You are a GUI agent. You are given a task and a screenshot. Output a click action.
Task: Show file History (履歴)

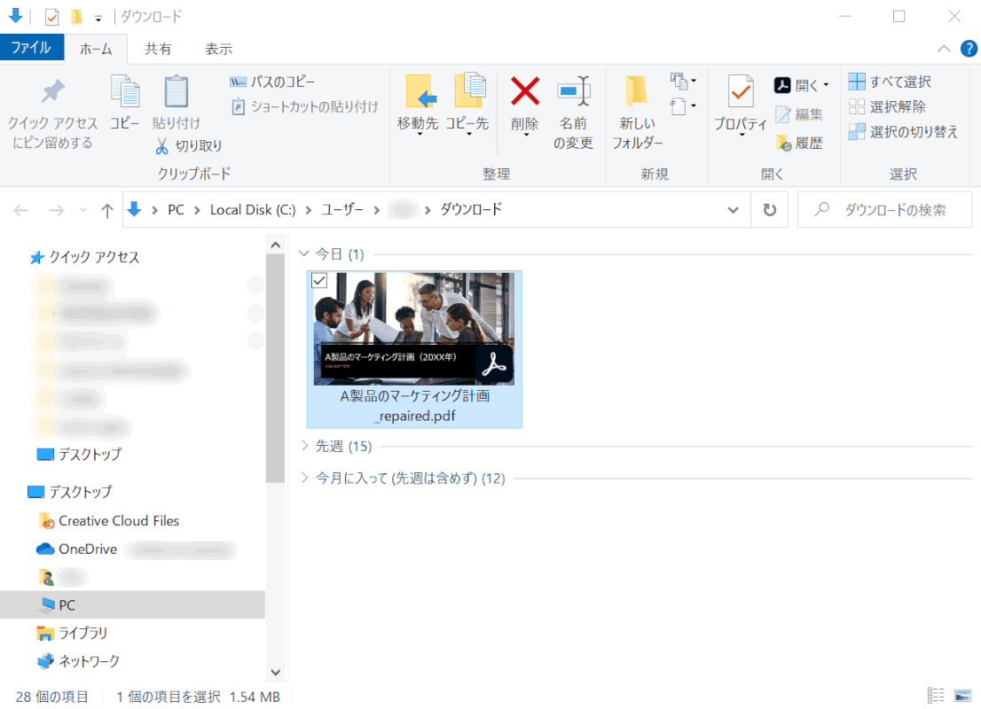coord(799,144)
